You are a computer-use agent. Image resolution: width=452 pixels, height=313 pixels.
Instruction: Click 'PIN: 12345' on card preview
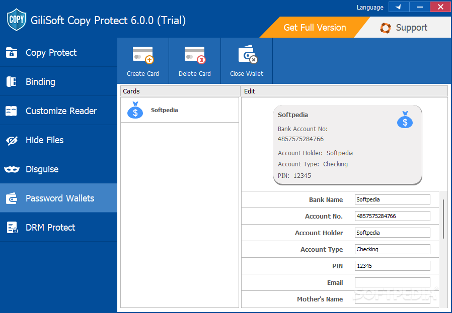tap(294, 176)
